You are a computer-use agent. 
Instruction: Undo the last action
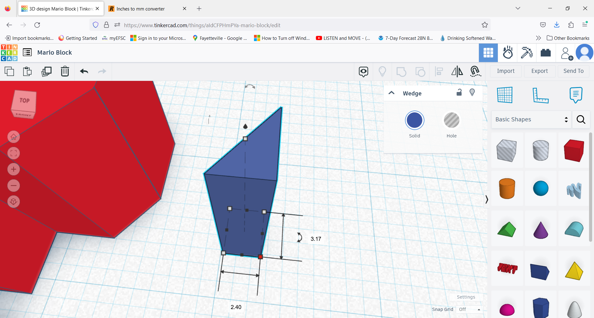click(x=84, y=71)
